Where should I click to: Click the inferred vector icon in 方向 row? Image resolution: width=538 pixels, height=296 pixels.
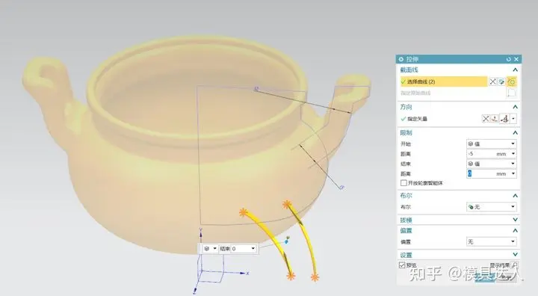pos(504,119)
